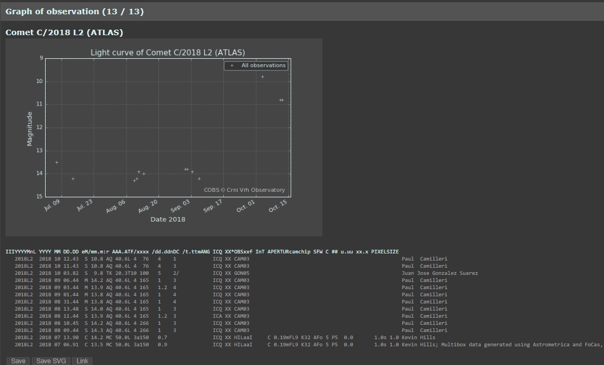Image resolution: width=604 pixels, height=365 pixels.
Task: Click the Link button
Action: tap(83, 361)
